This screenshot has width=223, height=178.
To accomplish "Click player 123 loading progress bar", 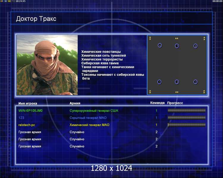I will (187, 117).
